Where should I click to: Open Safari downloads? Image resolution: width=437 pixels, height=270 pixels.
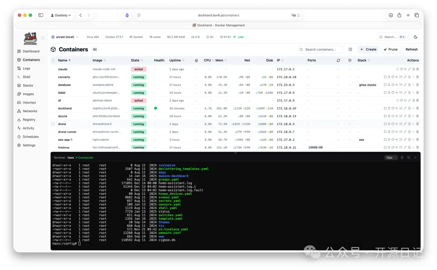[x=391, y=15]
